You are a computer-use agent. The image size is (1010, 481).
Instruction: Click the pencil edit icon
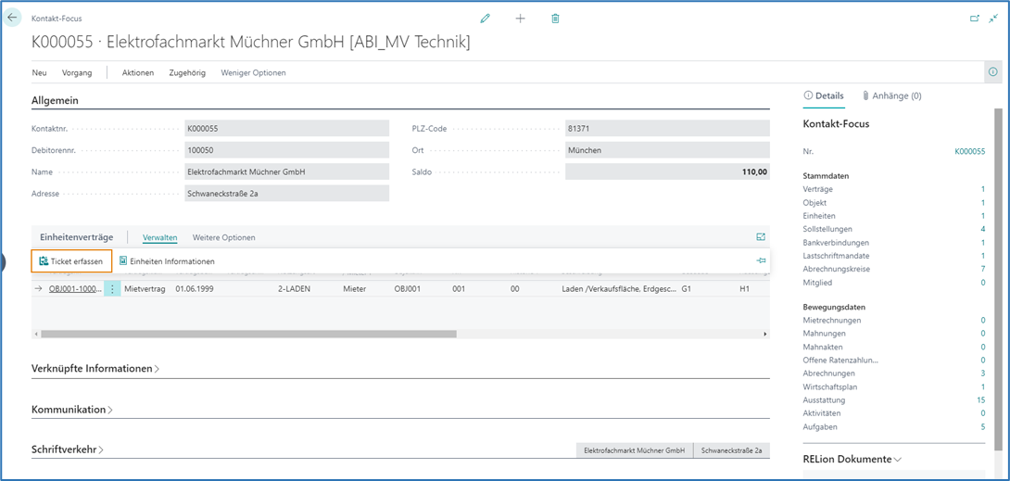tap(485, 19)
